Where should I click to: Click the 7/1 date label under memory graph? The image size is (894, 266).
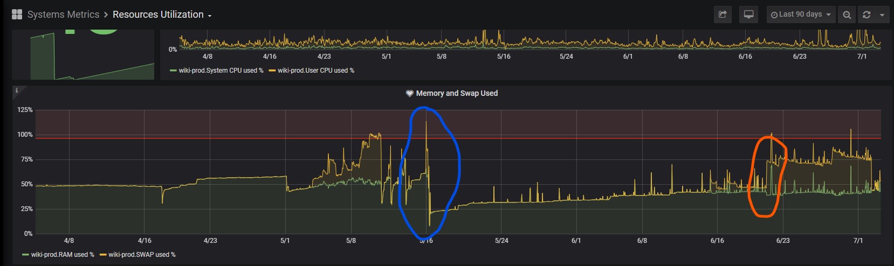[x=858, y=241]
